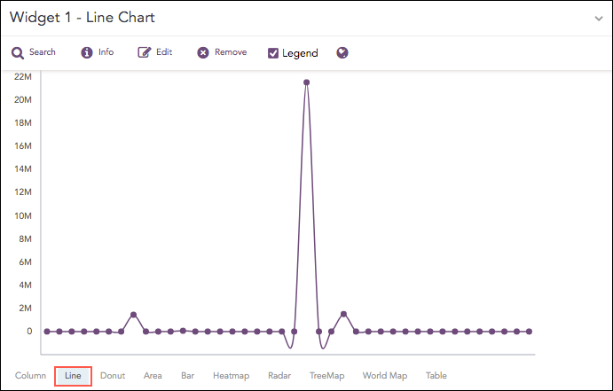613x391 pixels.
Task: Switch to Heatmap visualization
Action: coord(231,376)
